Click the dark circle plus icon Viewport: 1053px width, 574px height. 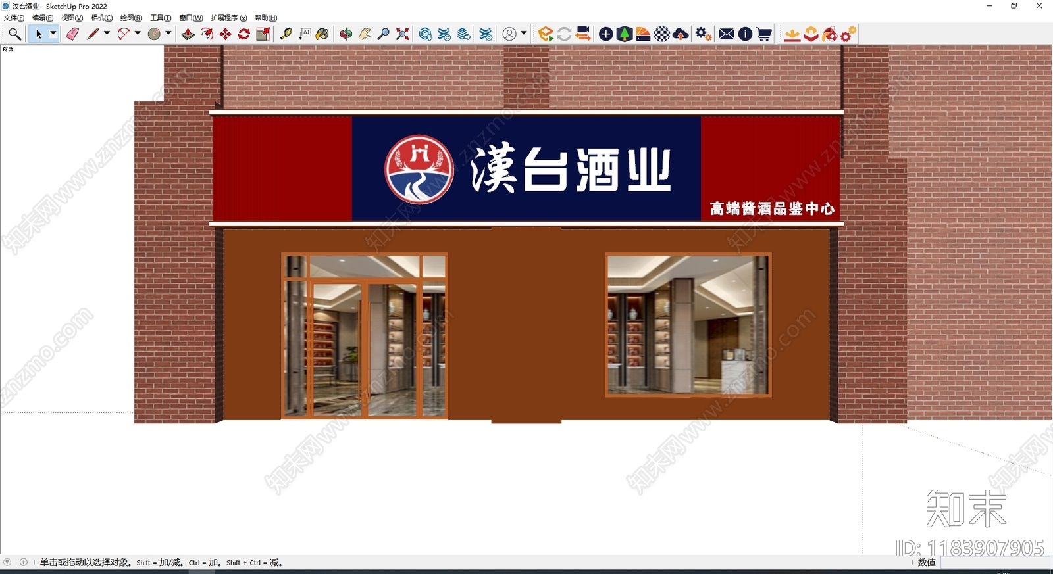tap(606, 34)
